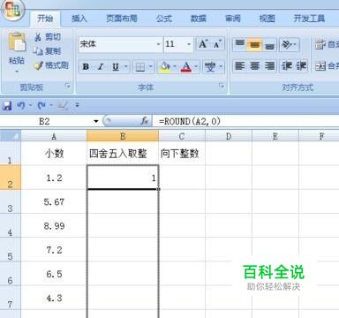This screenshot has height=318, width=339.
Task: Apply the fill color bucket
Action: pos(164,67)
